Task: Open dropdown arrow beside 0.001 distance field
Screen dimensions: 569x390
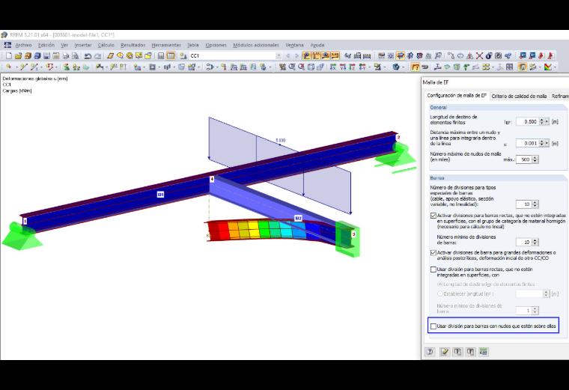Action: 547,143
